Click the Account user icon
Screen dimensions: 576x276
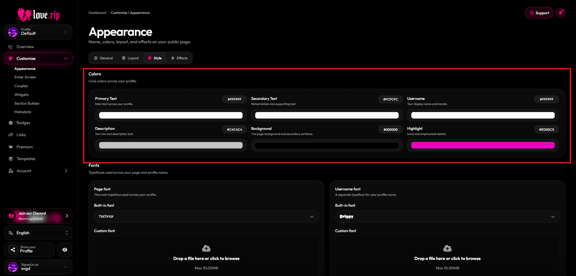coord(11,171)
